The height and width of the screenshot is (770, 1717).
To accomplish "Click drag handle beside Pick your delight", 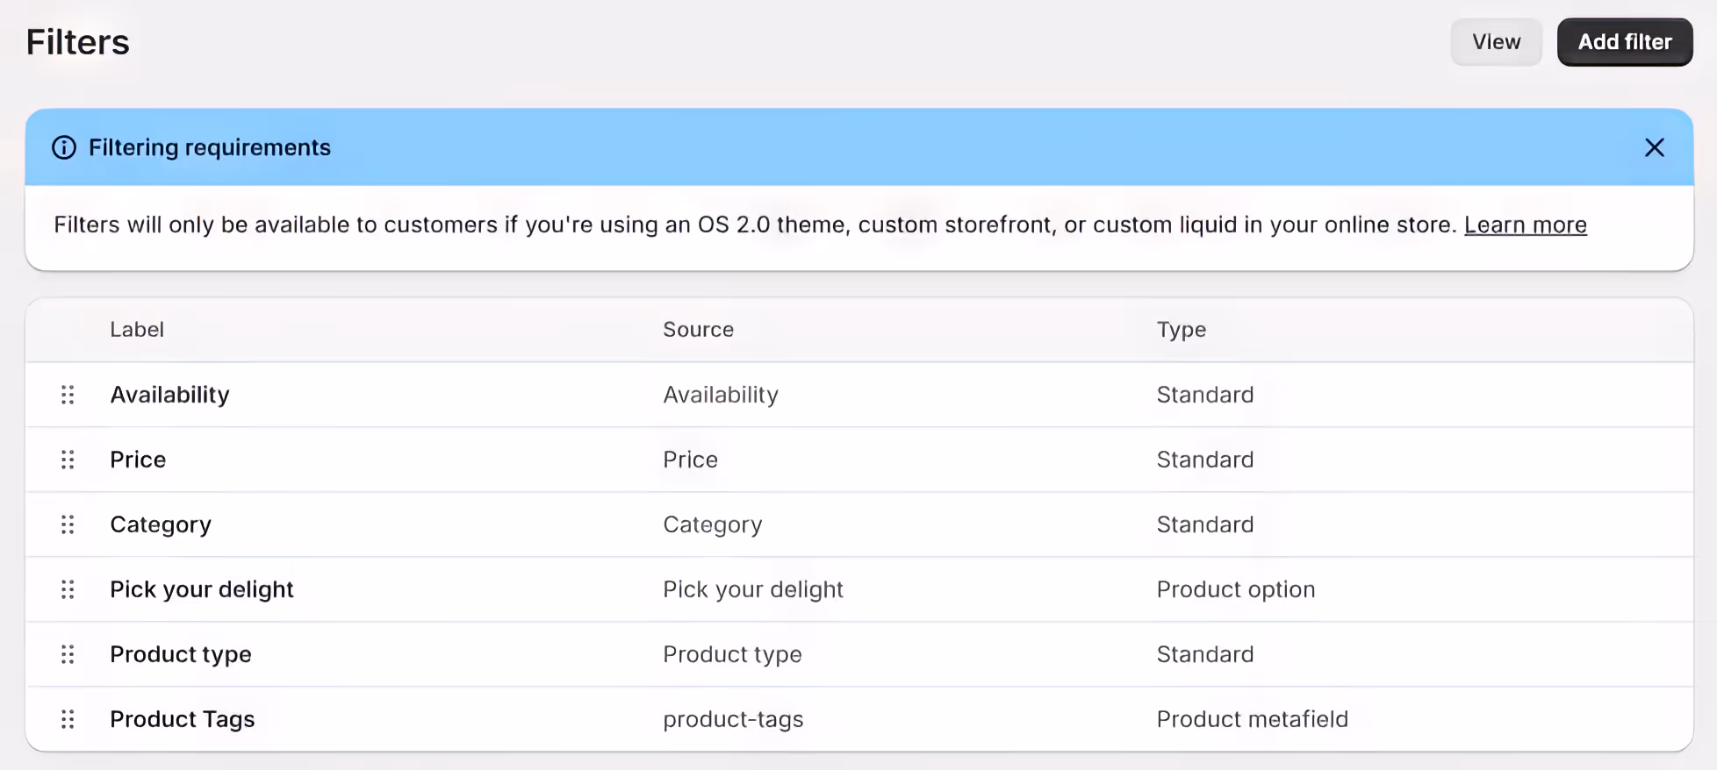I will click(x=68, y=589).
